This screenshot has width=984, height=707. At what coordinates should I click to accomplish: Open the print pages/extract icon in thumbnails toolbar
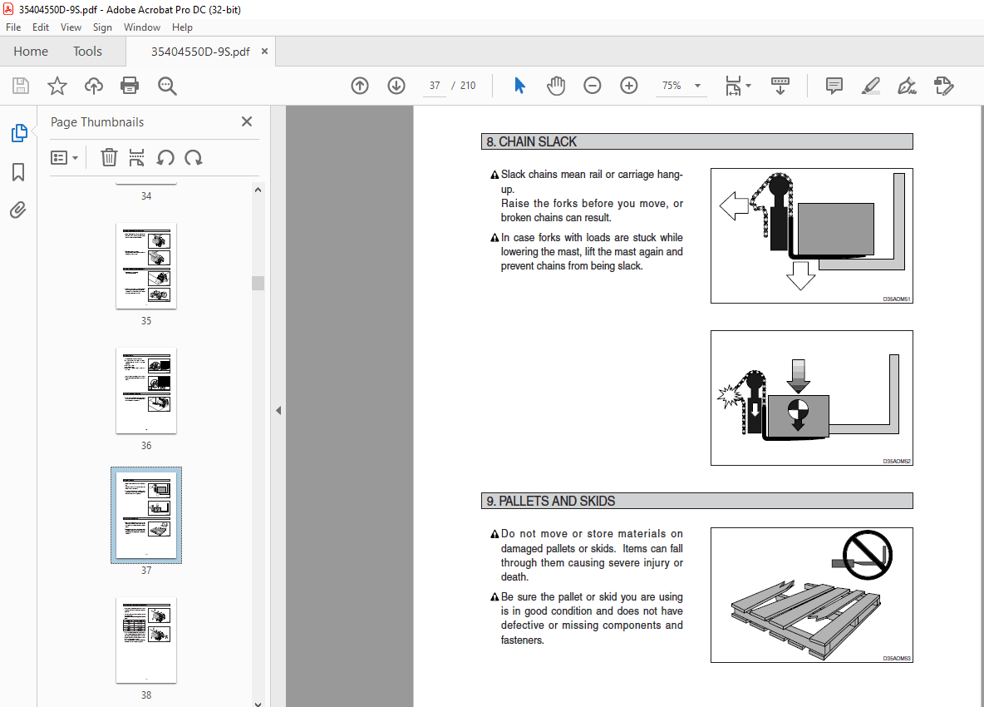pos(136,157)
